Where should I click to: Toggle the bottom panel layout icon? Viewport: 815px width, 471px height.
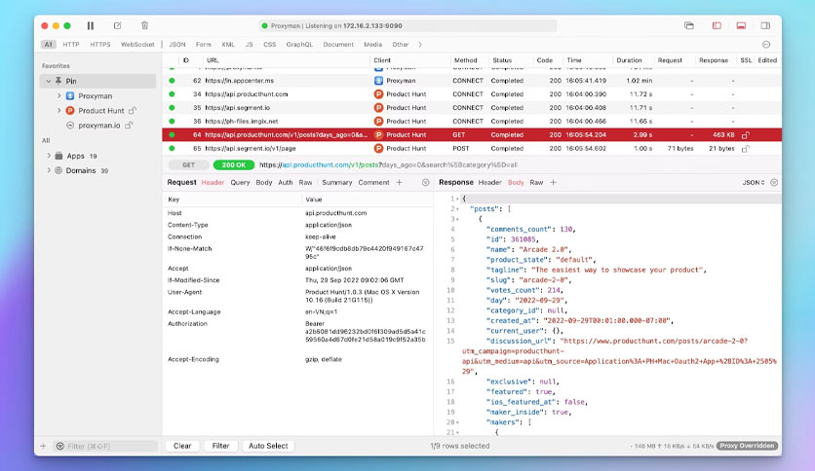tap(741, 25)
